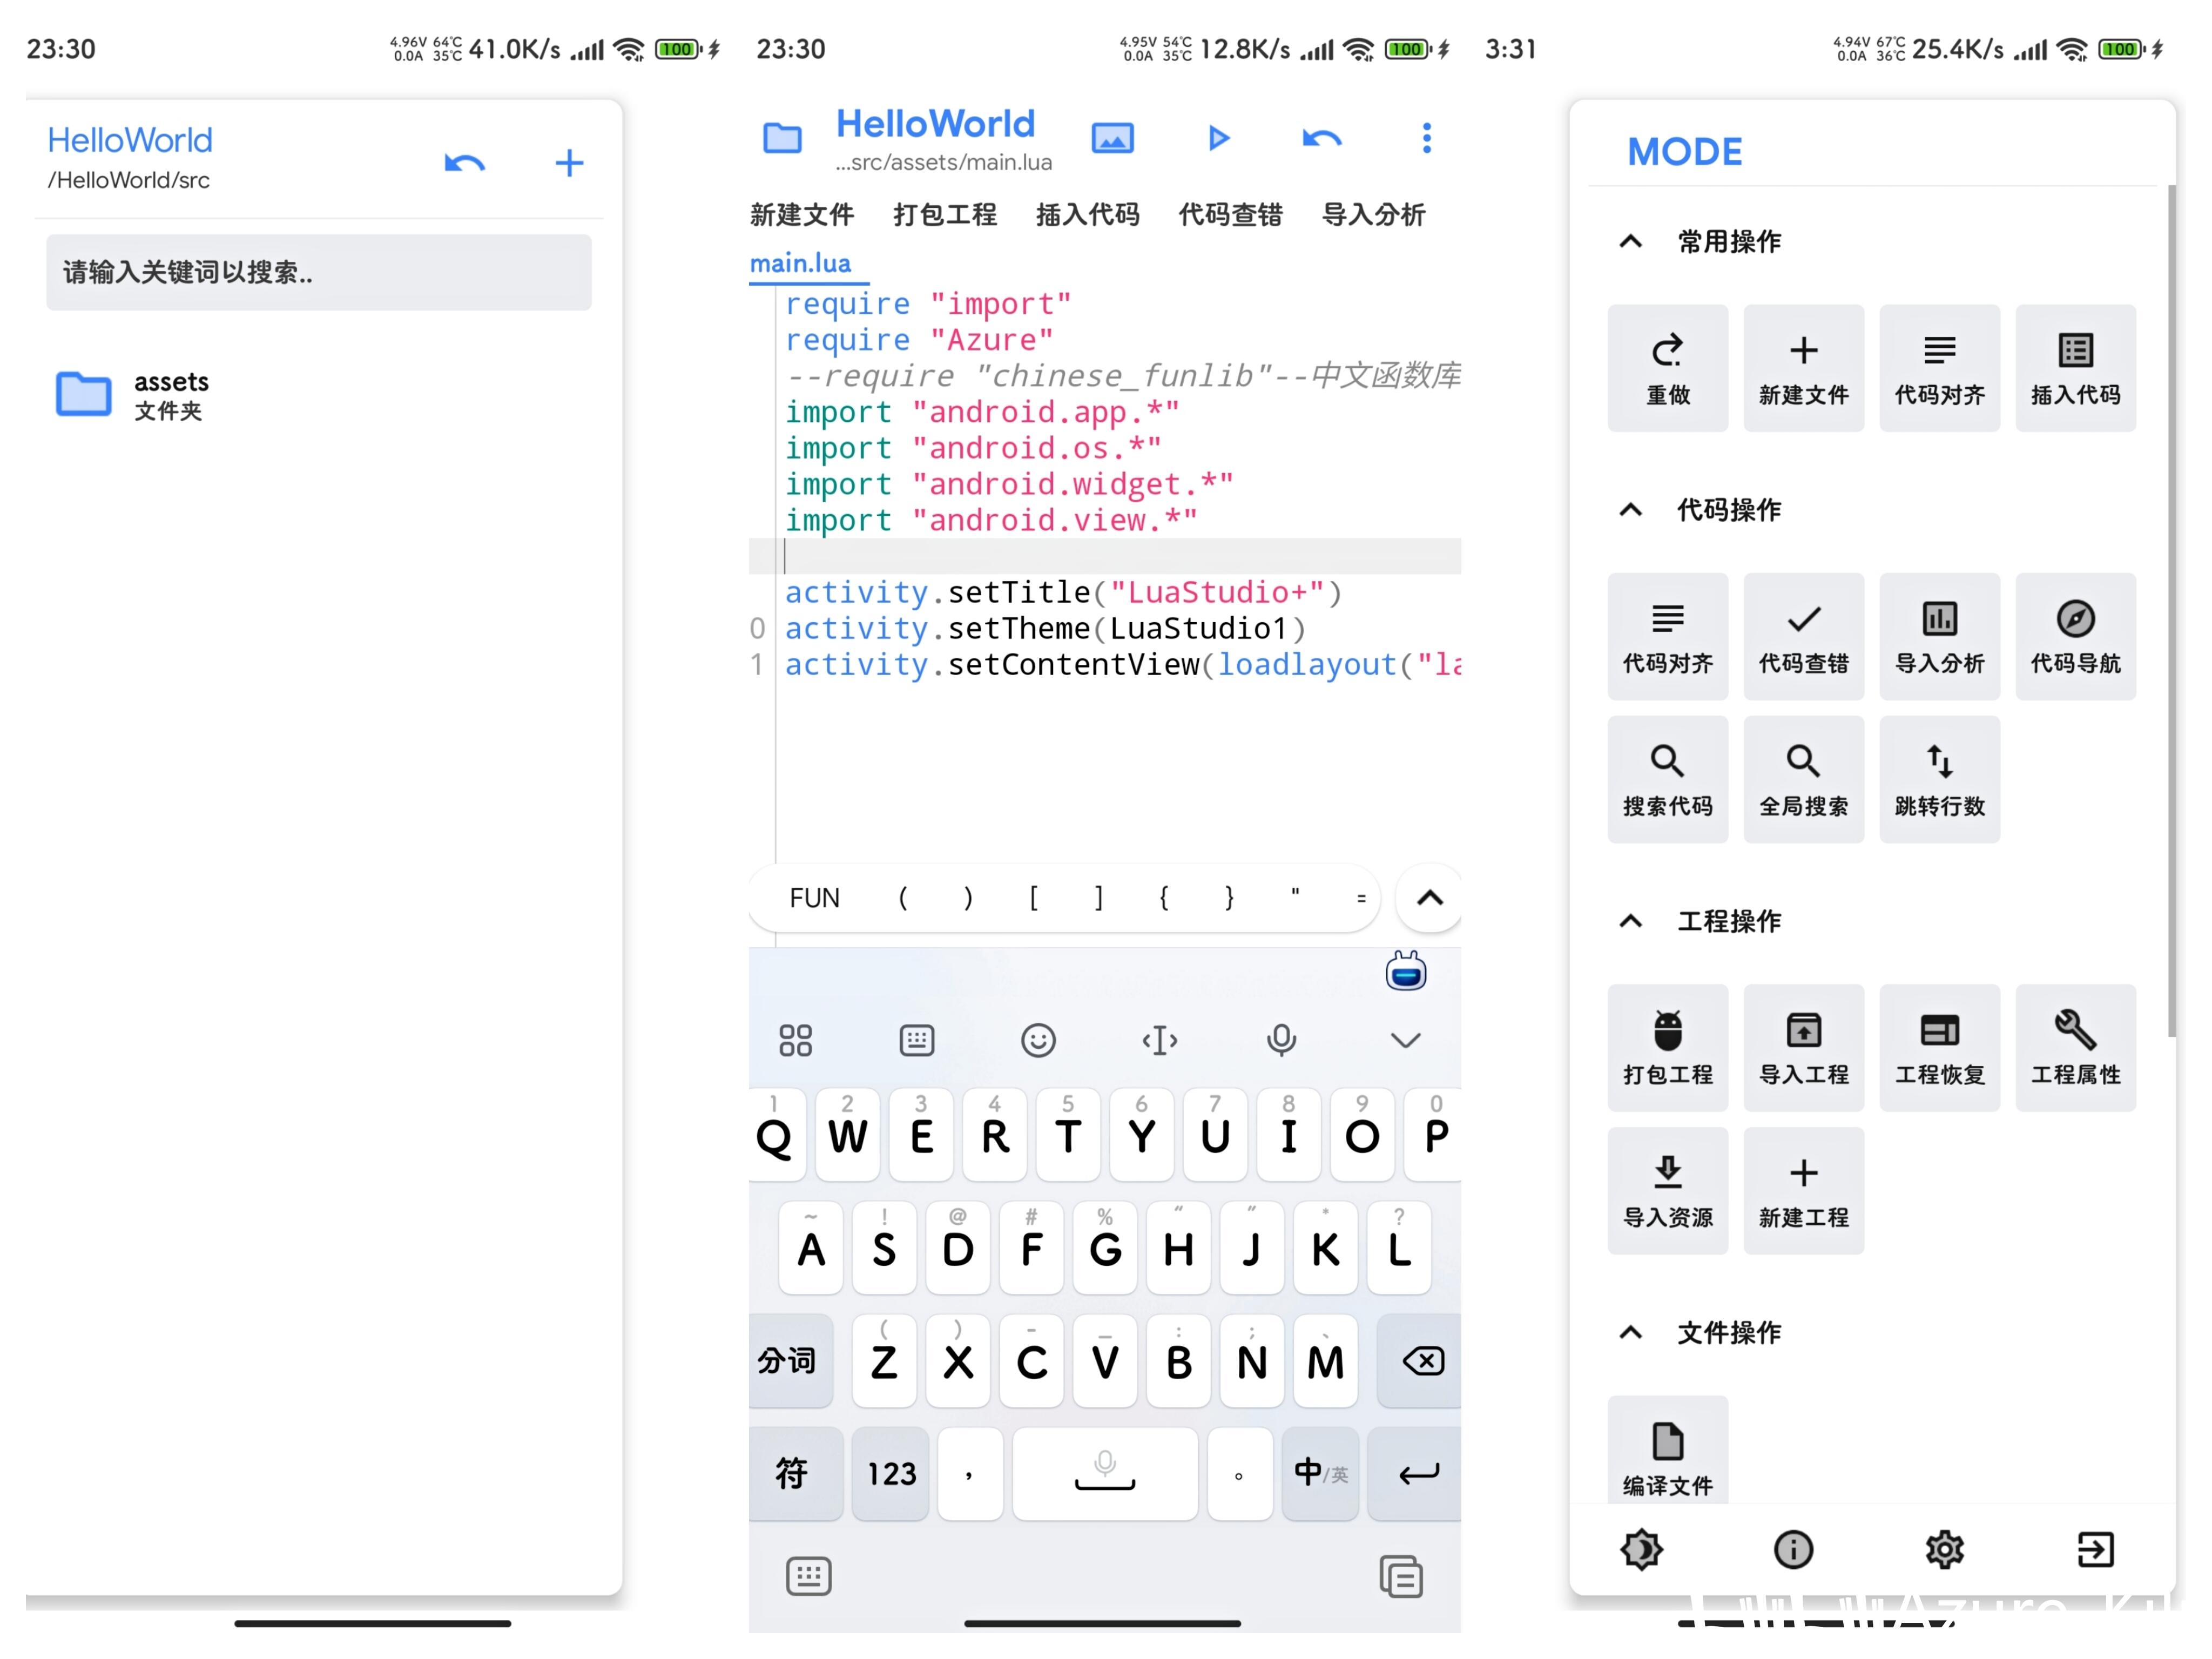Click the keyword search input field

pyautogui.click(x=318, y=272)
